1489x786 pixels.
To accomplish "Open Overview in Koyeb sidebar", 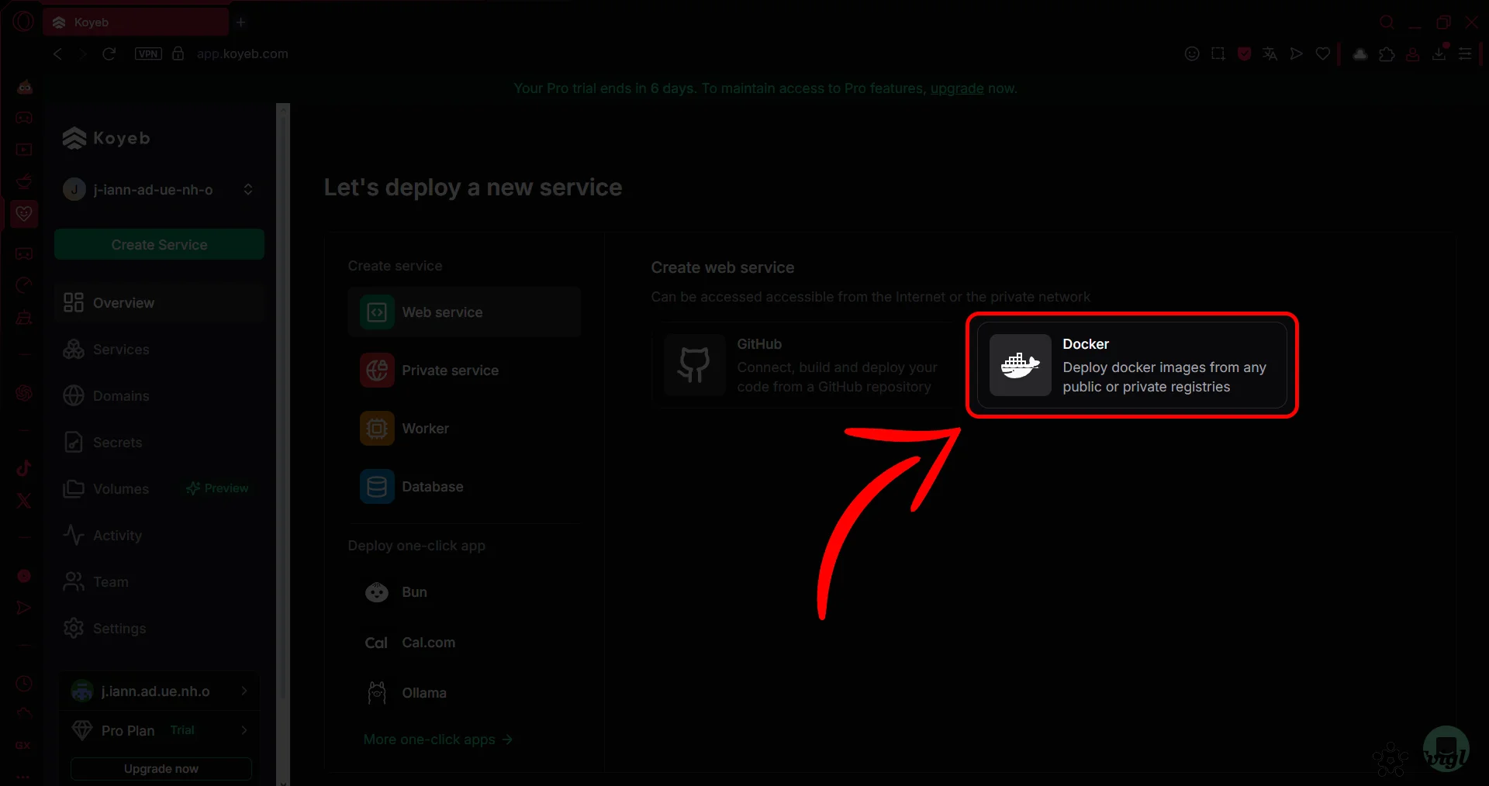I will (x=159, y=303).
